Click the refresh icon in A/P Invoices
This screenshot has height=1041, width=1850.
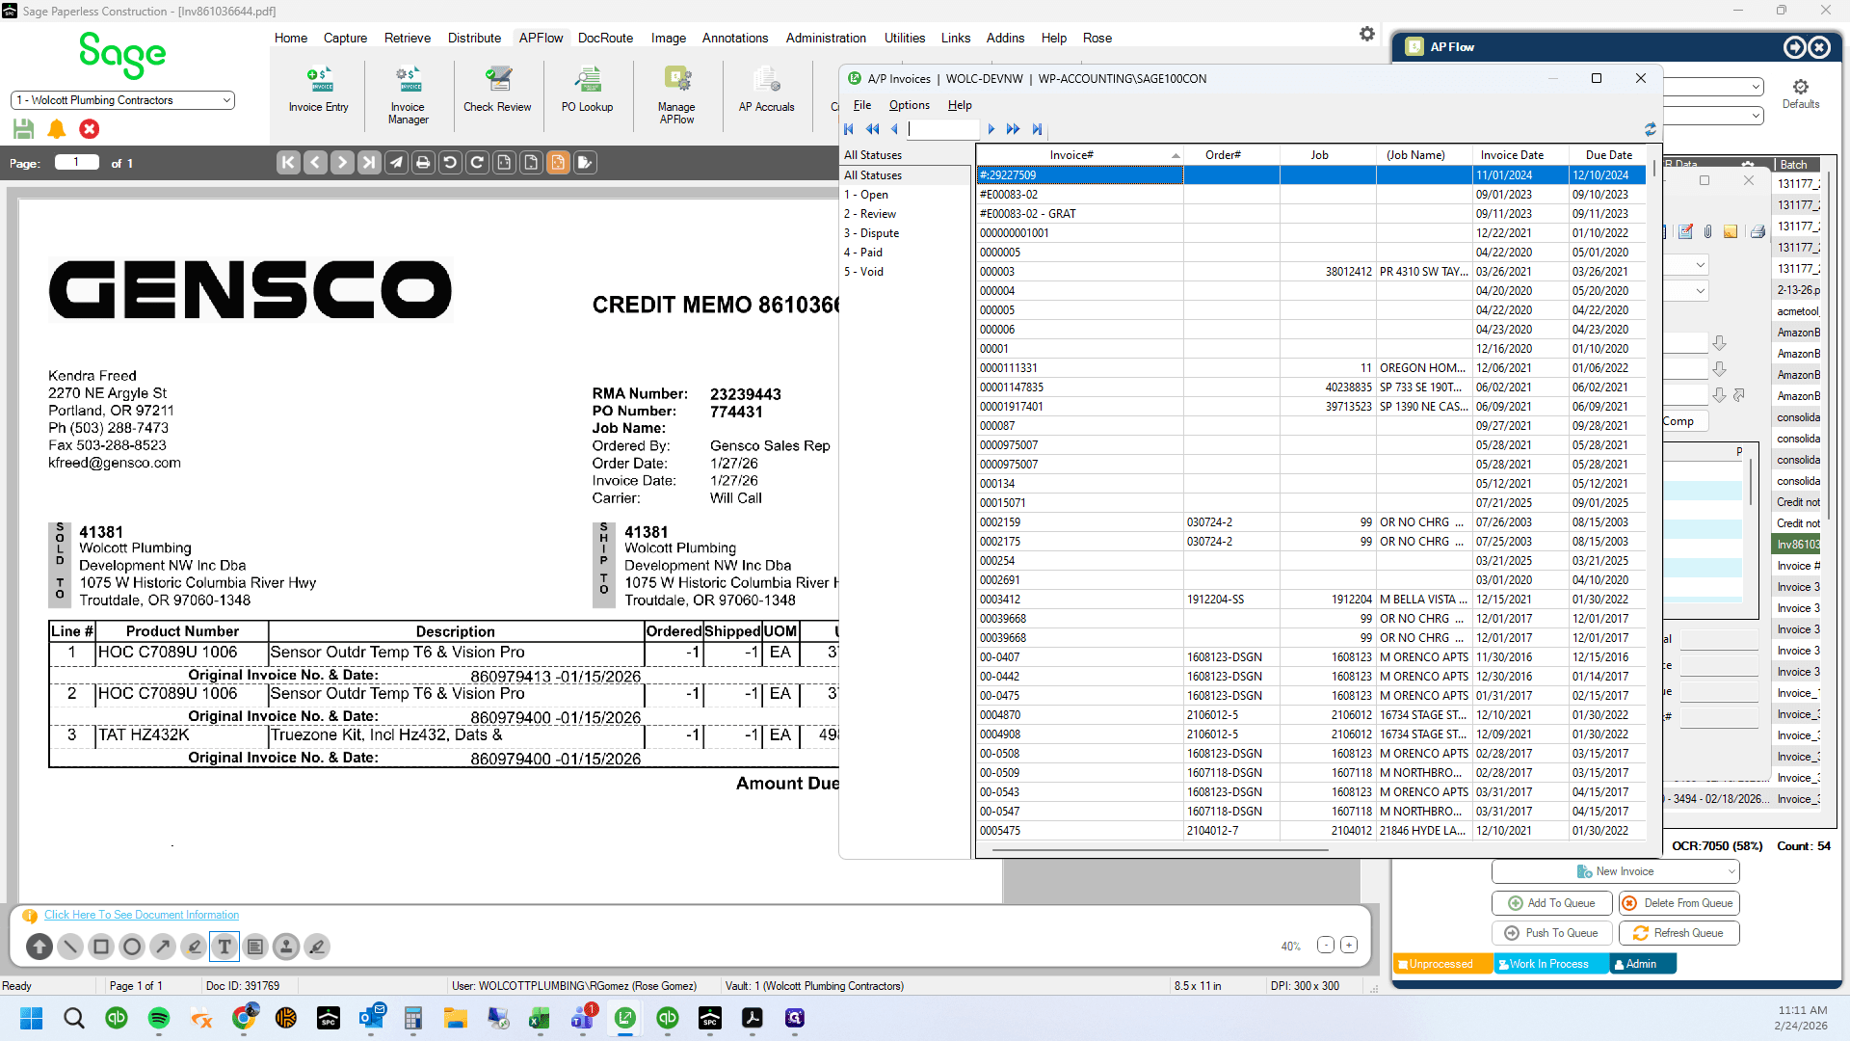(1651, 129)
